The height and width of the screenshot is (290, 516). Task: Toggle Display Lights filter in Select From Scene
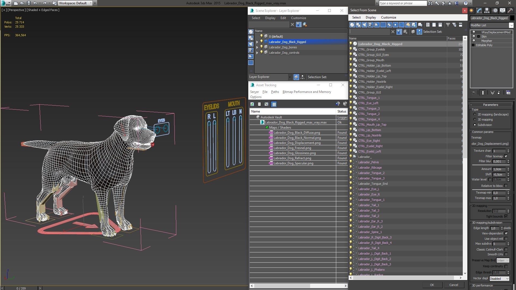pos(364,25)
